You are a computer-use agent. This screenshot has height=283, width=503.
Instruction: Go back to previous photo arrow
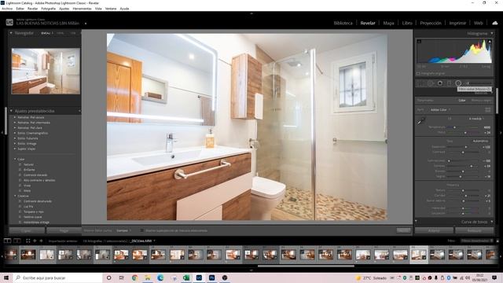pos(35,241)
